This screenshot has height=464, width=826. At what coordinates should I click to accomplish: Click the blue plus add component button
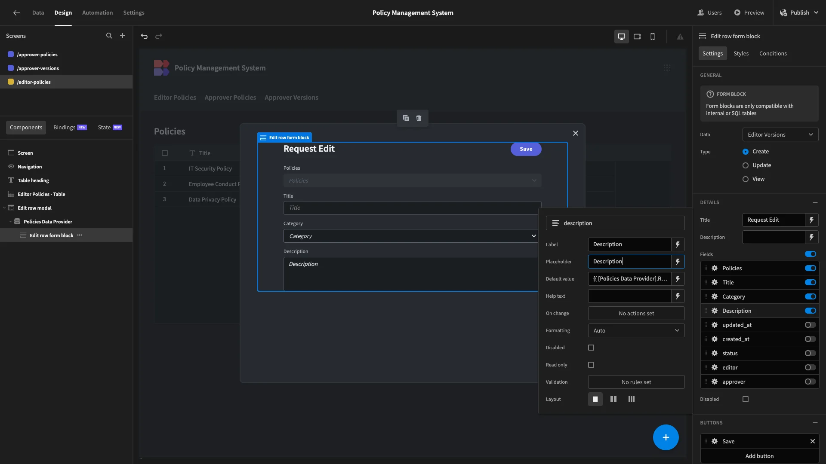(x=666, y=437)
